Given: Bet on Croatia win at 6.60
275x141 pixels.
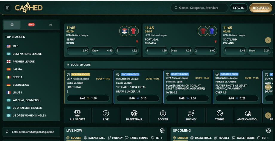Looking at the screenshot, I should [205, 50].
